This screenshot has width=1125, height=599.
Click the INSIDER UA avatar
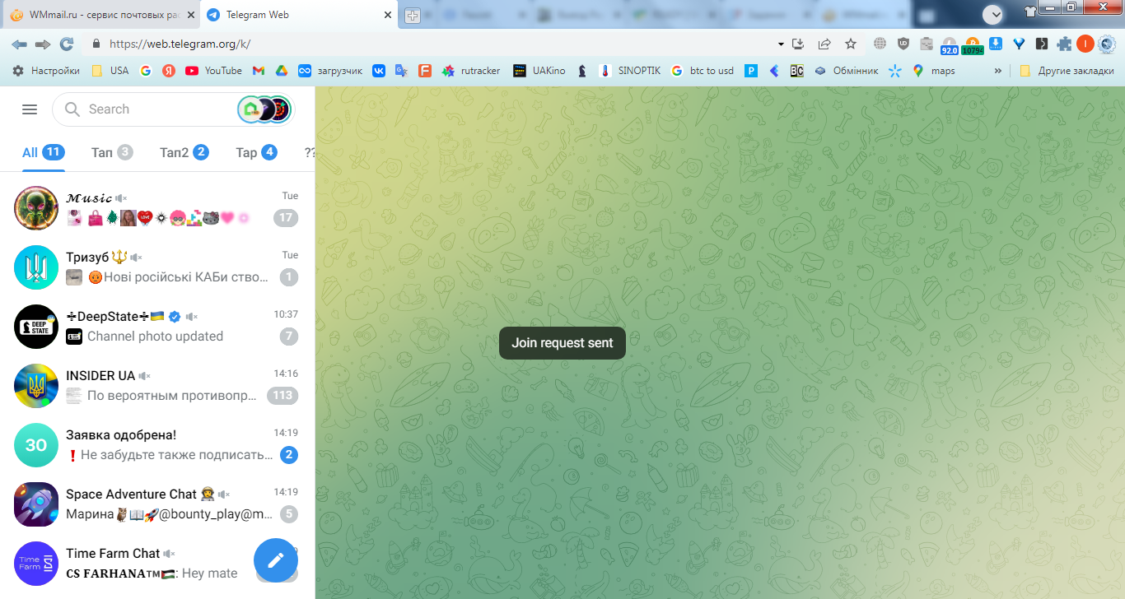(36, 386)
